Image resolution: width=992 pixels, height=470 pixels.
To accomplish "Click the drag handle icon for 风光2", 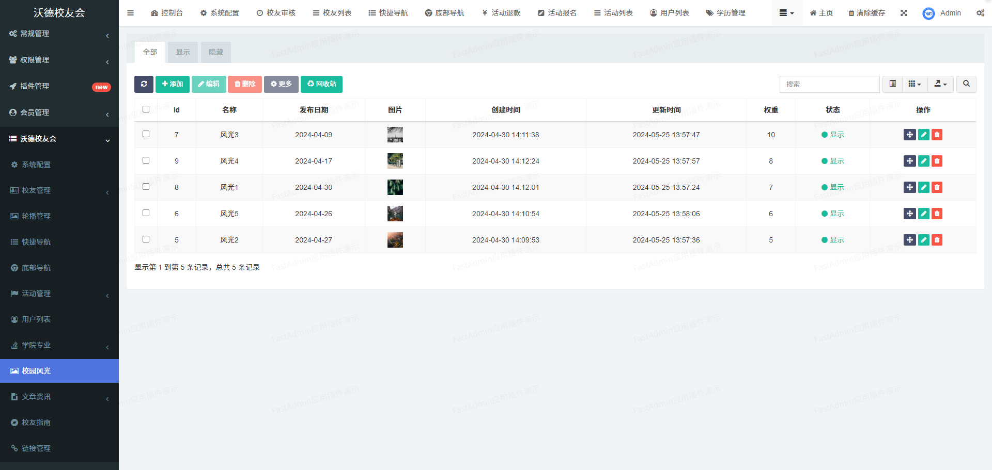I will pos(910,240).
